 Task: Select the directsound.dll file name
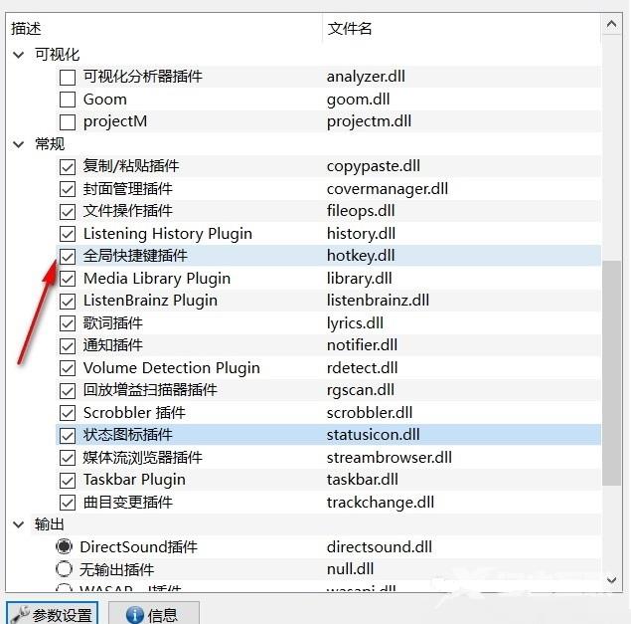coord(379,546)
